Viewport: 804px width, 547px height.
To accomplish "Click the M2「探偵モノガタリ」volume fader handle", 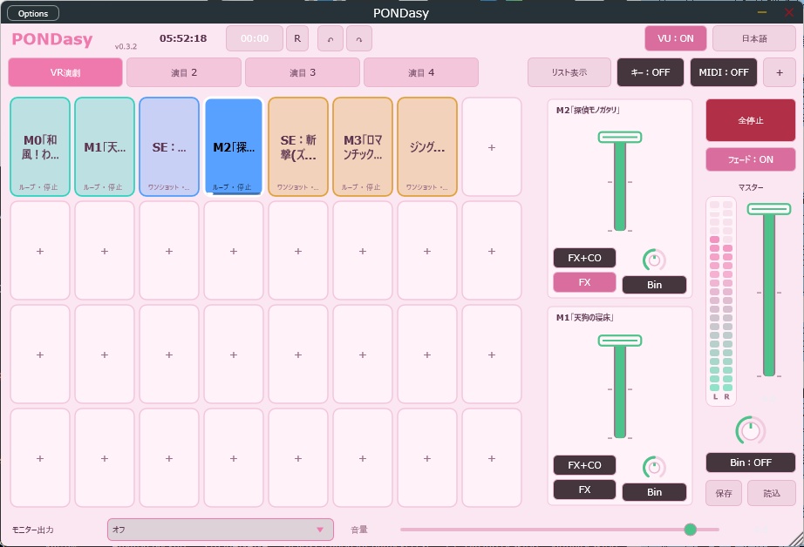I will (620, 137).
